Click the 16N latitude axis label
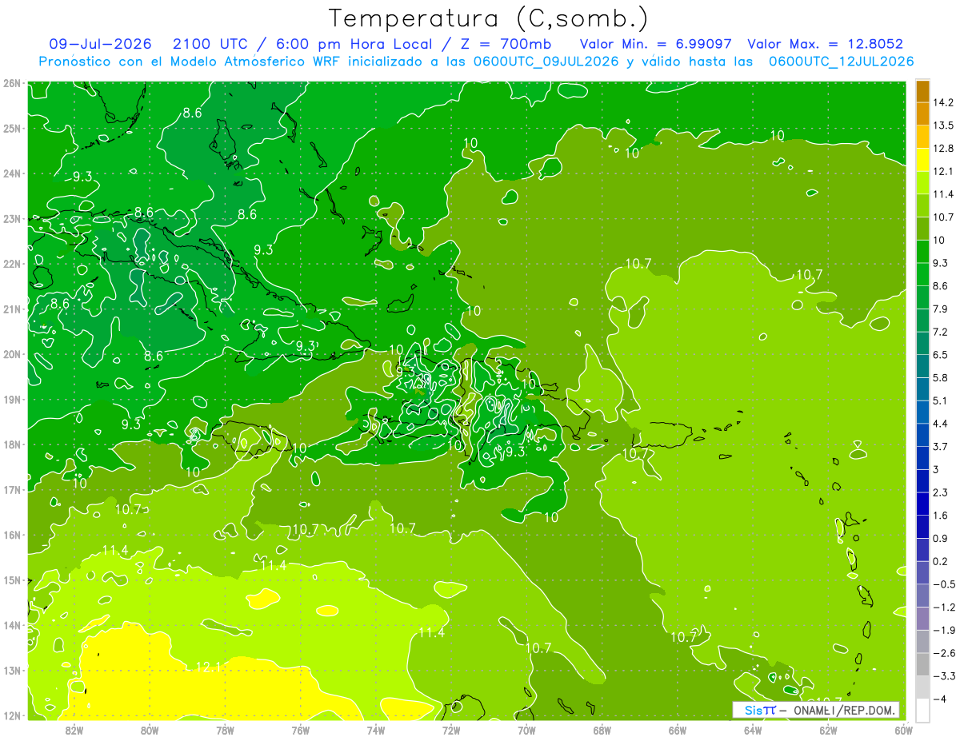Viewport: 960px width, 741px height. 11,535
